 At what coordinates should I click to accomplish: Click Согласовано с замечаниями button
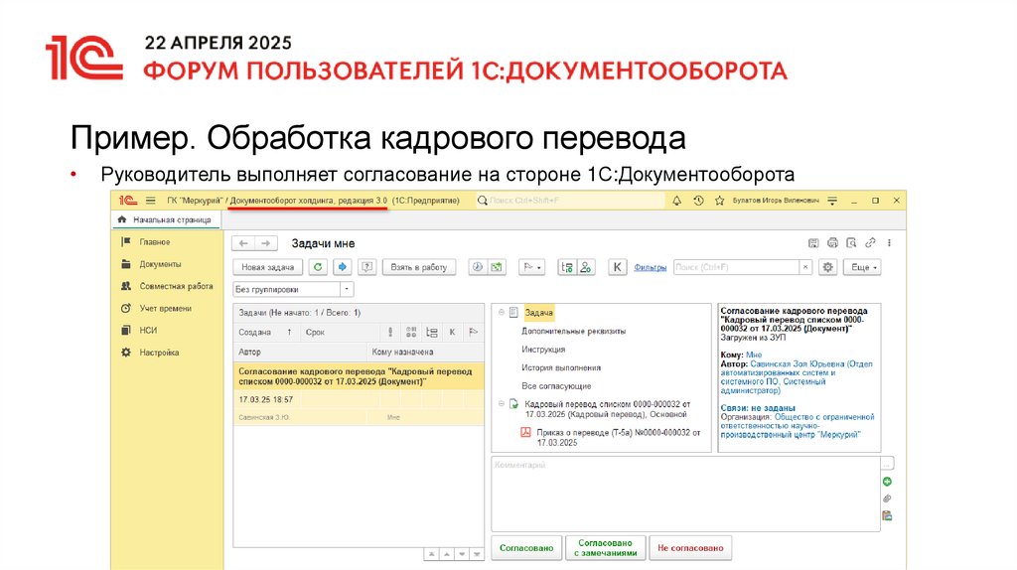click(605, 548)
